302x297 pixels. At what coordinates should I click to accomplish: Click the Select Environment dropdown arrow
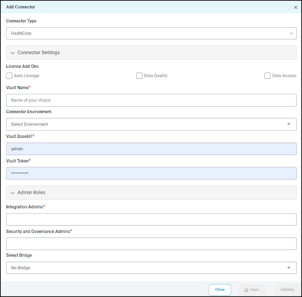click(x=288, y=124)
